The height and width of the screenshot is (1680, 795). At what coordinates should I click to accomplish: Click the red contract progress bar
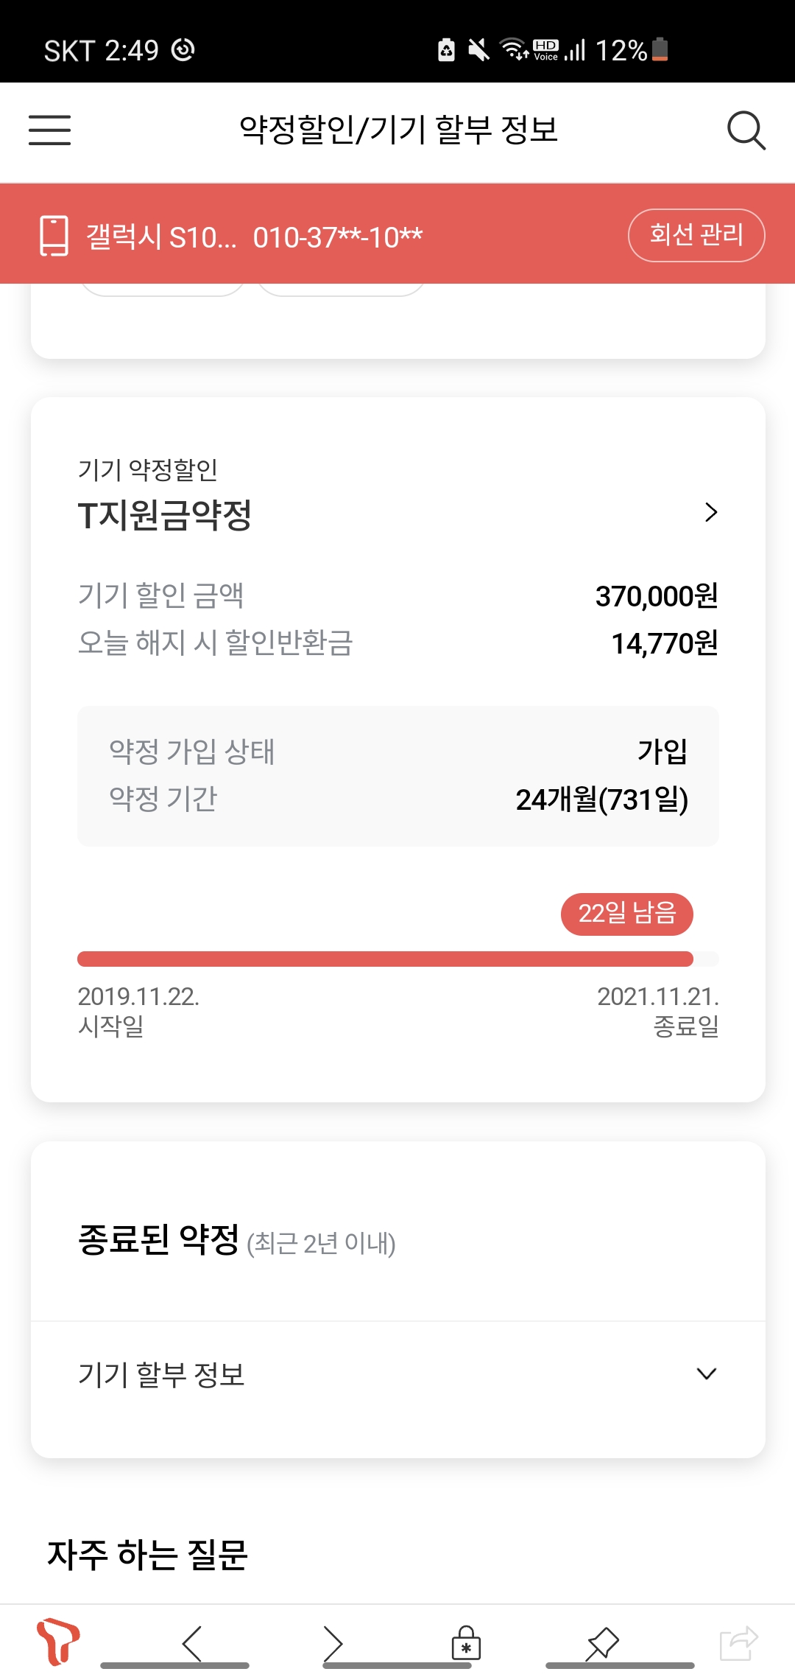tap(385, 959)
